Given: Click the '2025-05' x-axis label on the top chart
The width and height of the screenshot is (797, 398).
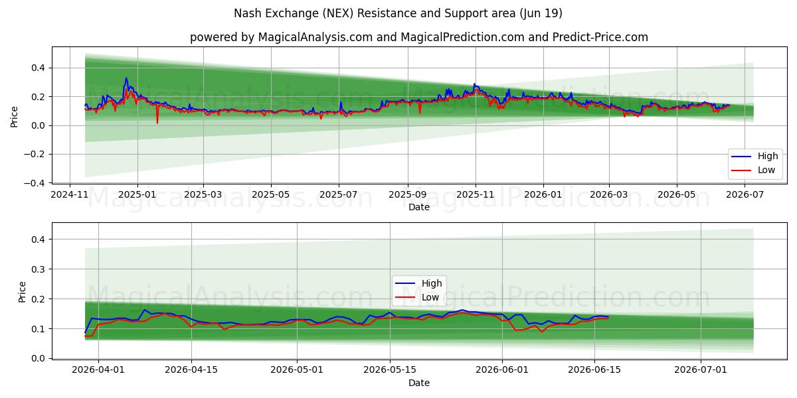Looking at the screenshot, I should pyautogui.click(x=271, y=195).
